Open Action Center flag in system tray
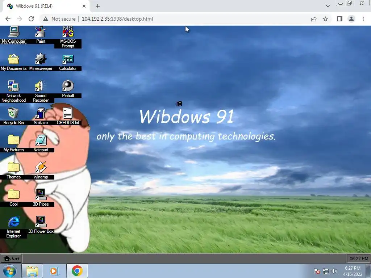Screen dimensions: 371x278 pyautogui.click(x=317, y=271)
